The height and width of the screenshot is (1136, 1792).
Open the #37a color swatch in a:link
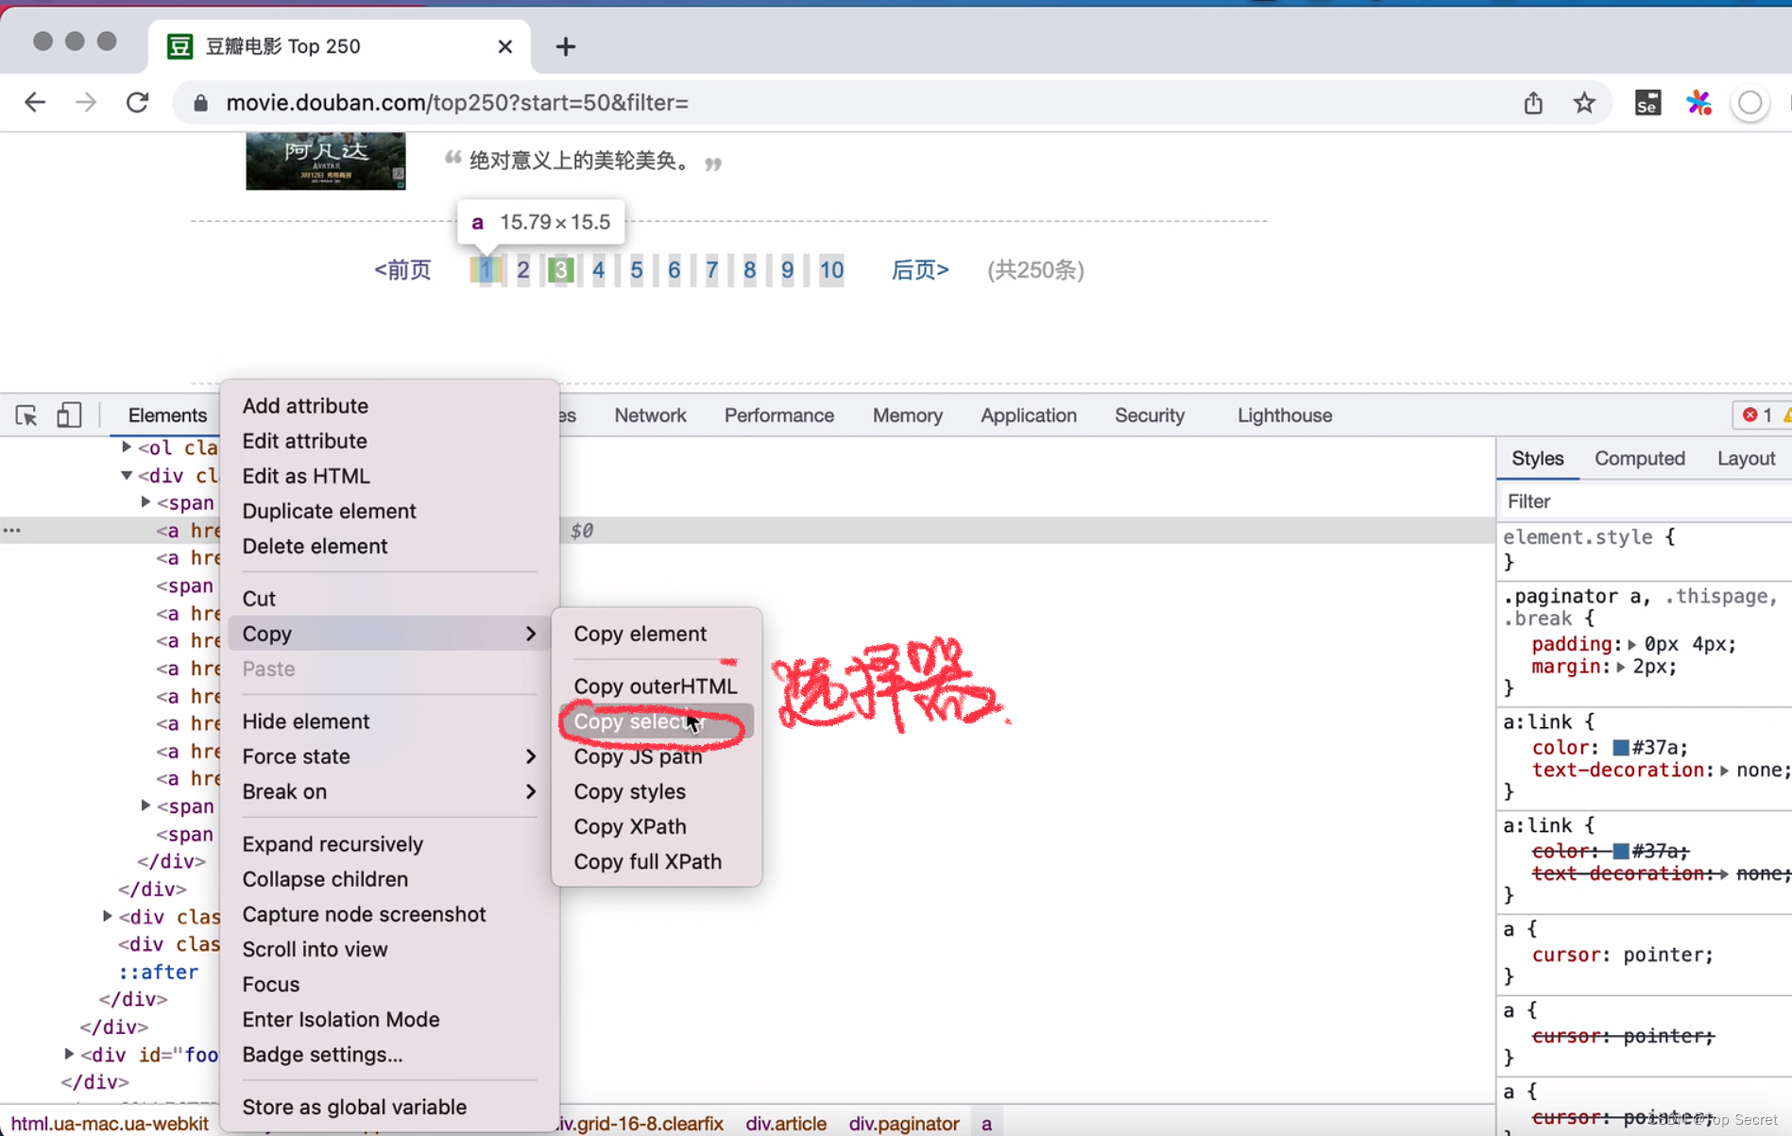pyautogui.click(x=1620, y=748)
